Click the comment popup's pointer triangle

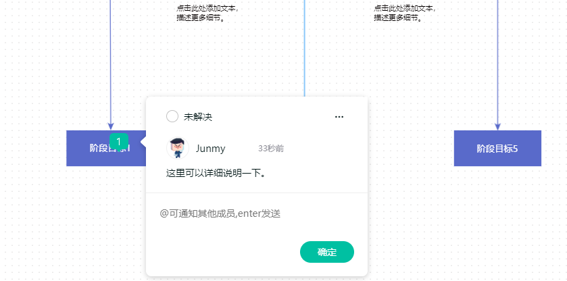point(143,142)
